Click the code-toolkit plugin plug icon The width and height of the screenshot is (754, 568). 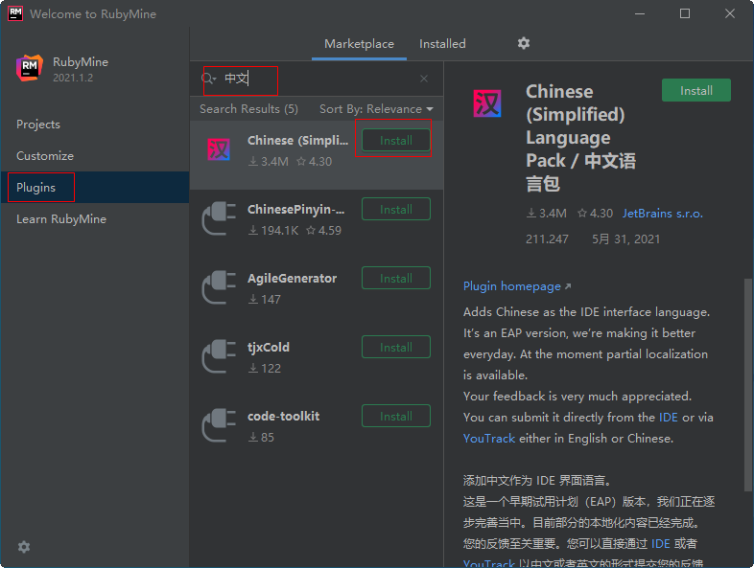(x=220, y=425)
